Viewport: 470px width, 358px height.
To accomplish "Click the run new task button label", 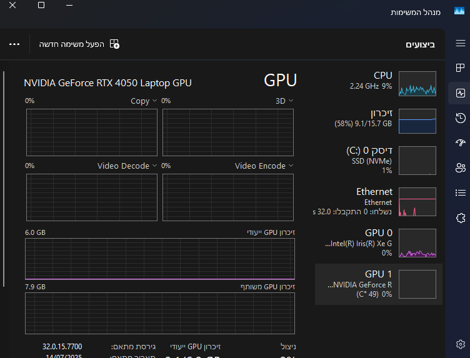I will (x=72, y=44).
